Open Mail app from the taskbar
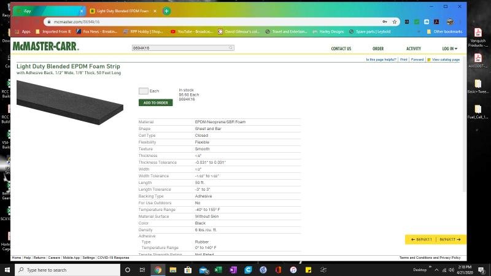This screenshot has width=491, height=276. [204, 270]
